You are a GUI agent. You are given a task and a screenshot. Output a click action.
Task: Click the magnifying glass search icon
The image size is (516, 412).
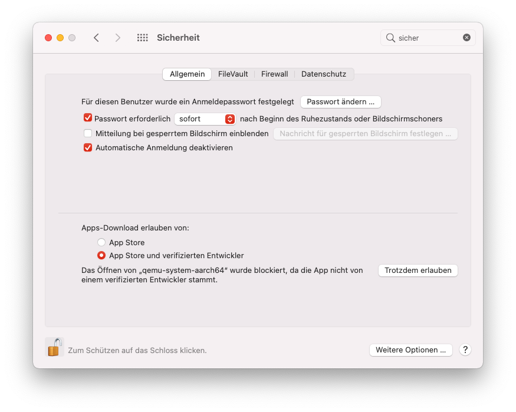pyautogui.click(x=390, y=38)
